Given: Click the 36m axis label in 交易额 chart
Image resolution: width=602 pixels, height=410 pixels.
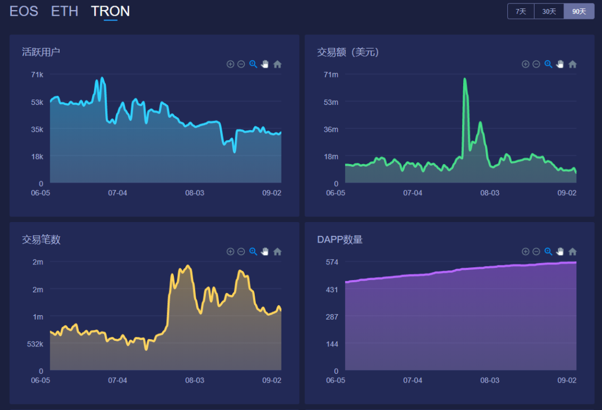Looking at the screenshot, I should point(331,129).
